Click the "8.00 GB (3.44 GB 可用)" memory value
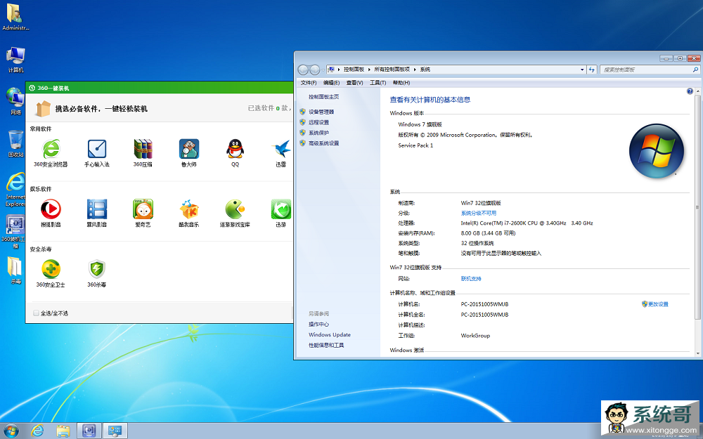703x439 pixels. click(489, 233)
